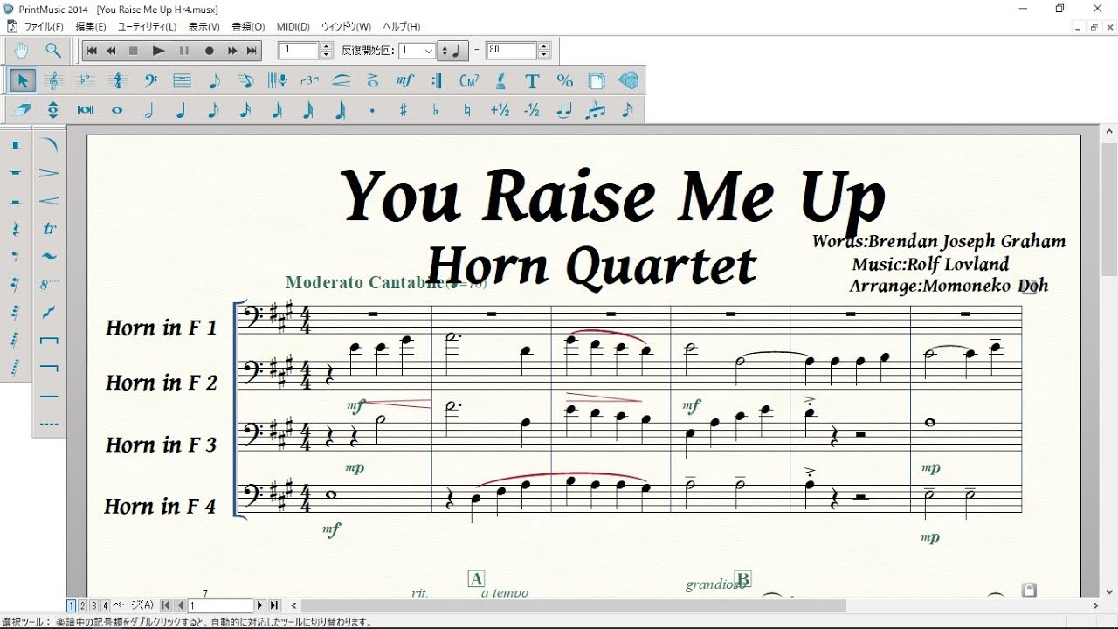This screenshot has width=1118, height=629.
Task: Go to page 2 via page selector
Action: pyautogui.click(x=83, y=605)
